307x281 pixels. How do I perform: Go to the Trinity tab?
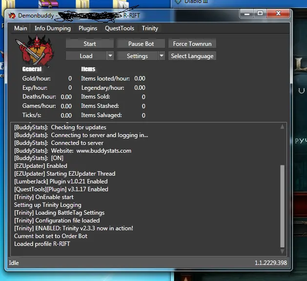[x=150, y=28]
